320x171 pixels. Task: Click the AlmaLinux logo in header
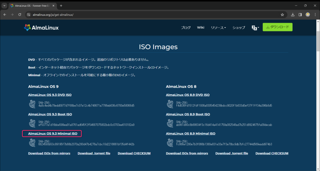click(41, 27)
